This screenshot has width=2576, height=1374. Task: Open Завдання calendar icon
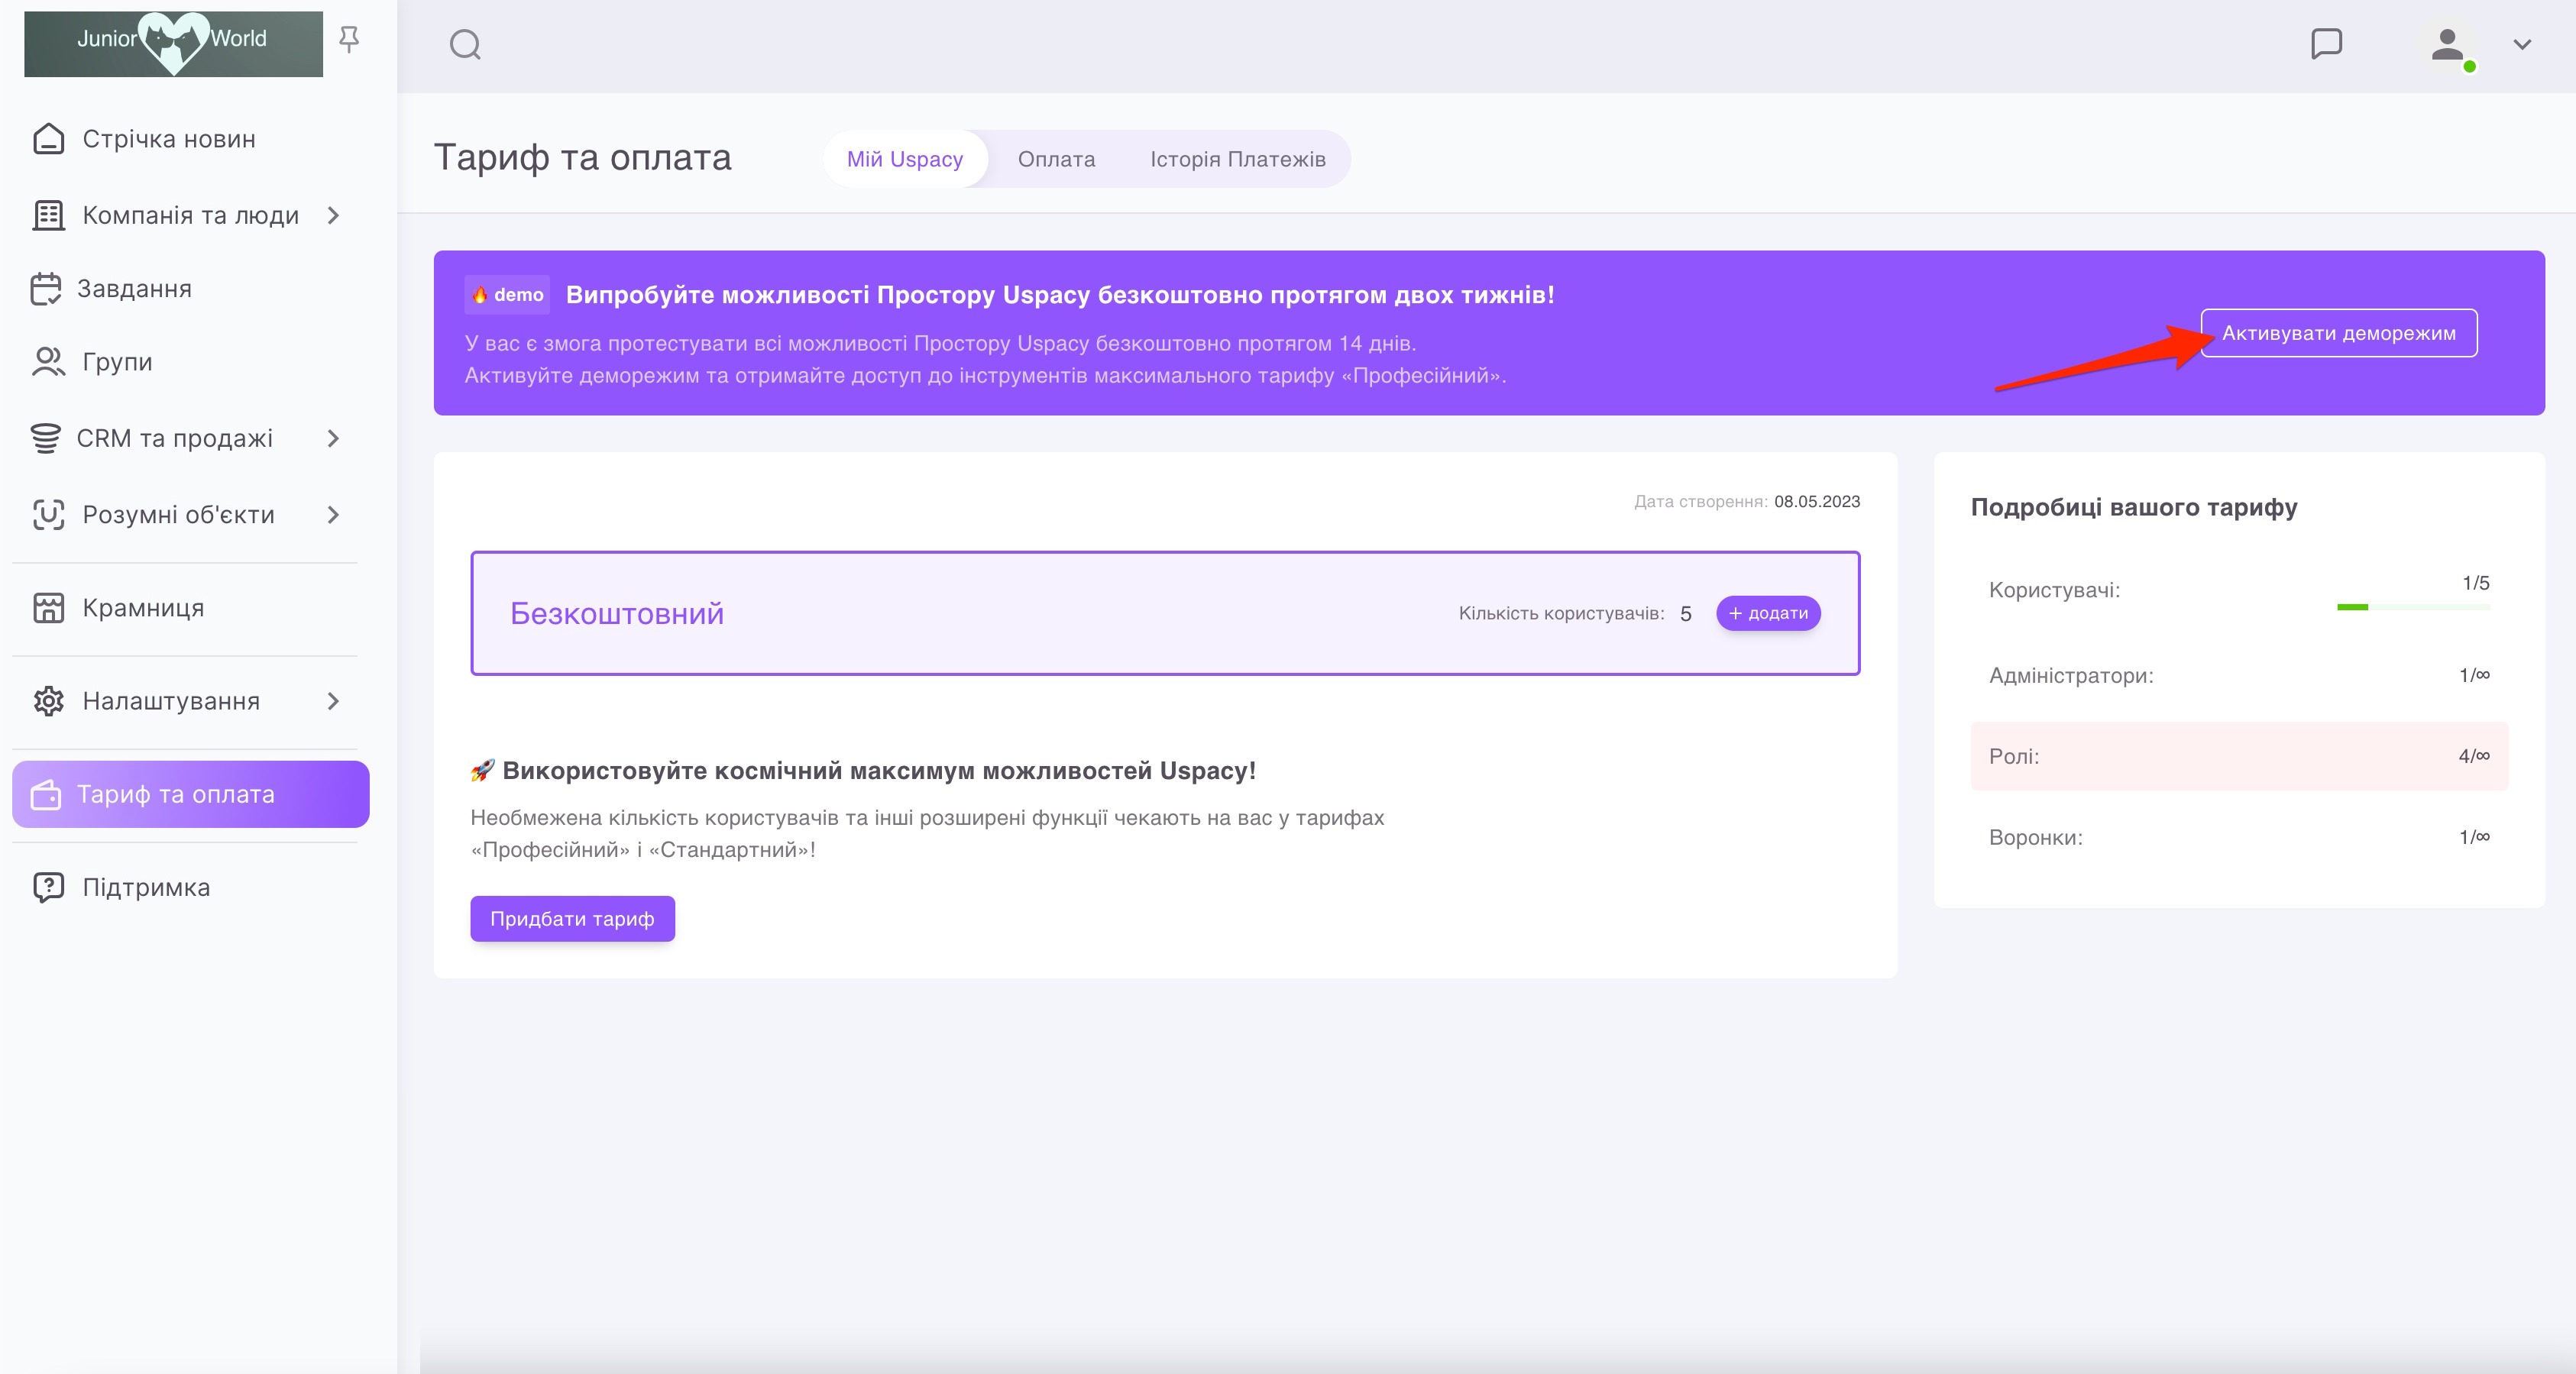(46, 289)
